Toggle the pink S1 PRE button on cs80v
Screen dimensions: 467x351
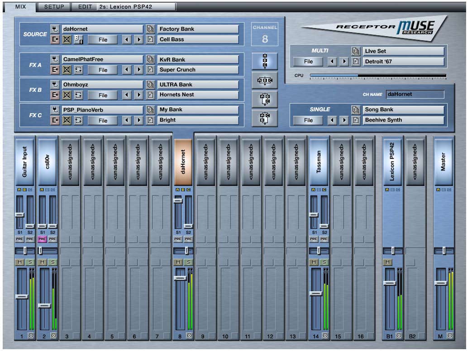(43, 239)
